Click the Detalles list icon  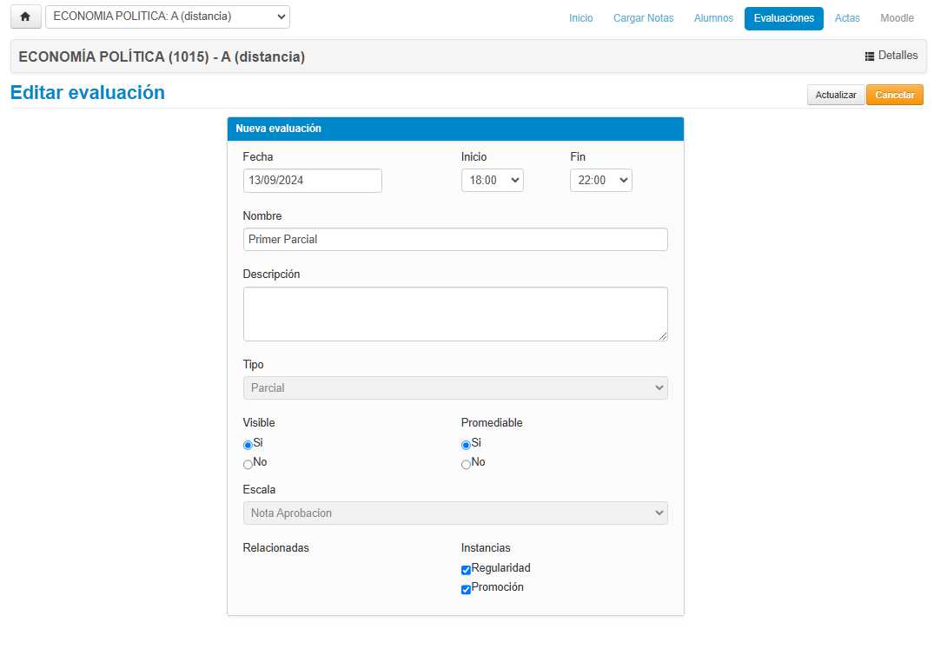tap(870, 56)
